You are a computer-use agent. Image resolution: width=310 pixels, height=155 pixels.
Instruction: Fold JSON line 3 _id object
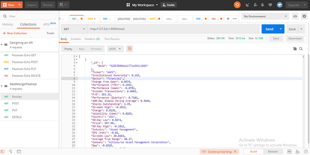[x=77, y=63]
